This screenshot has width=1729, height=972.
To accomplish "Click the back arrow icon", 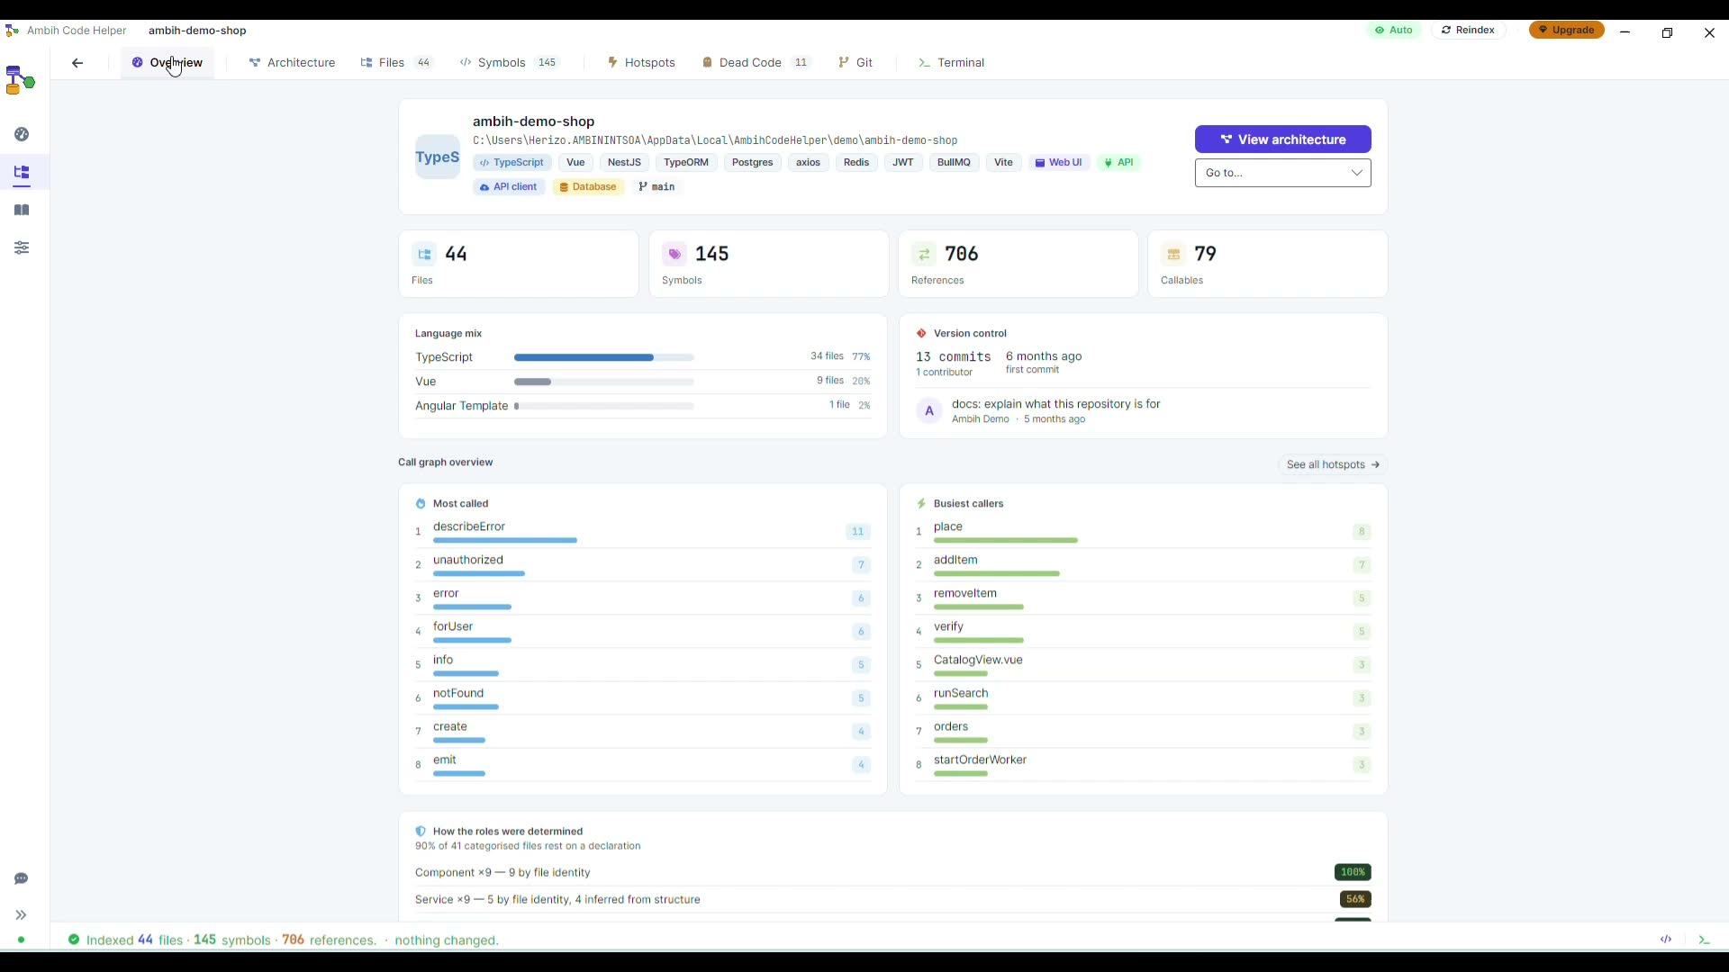I will click(77, 63).
